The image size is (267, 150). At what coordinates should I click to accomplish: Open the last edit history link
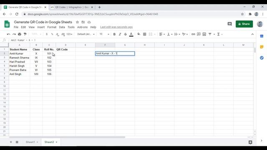pyautogui.click(x=116, y=27)
